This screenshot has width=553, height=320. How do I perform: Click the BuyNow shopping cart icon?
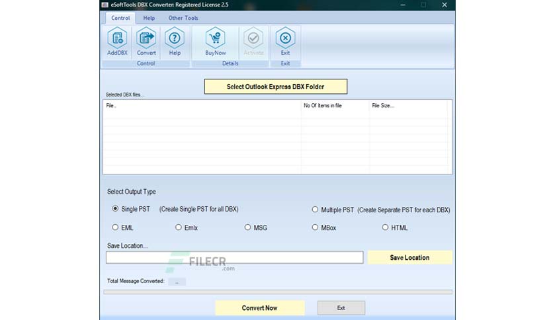click(215, 42)
